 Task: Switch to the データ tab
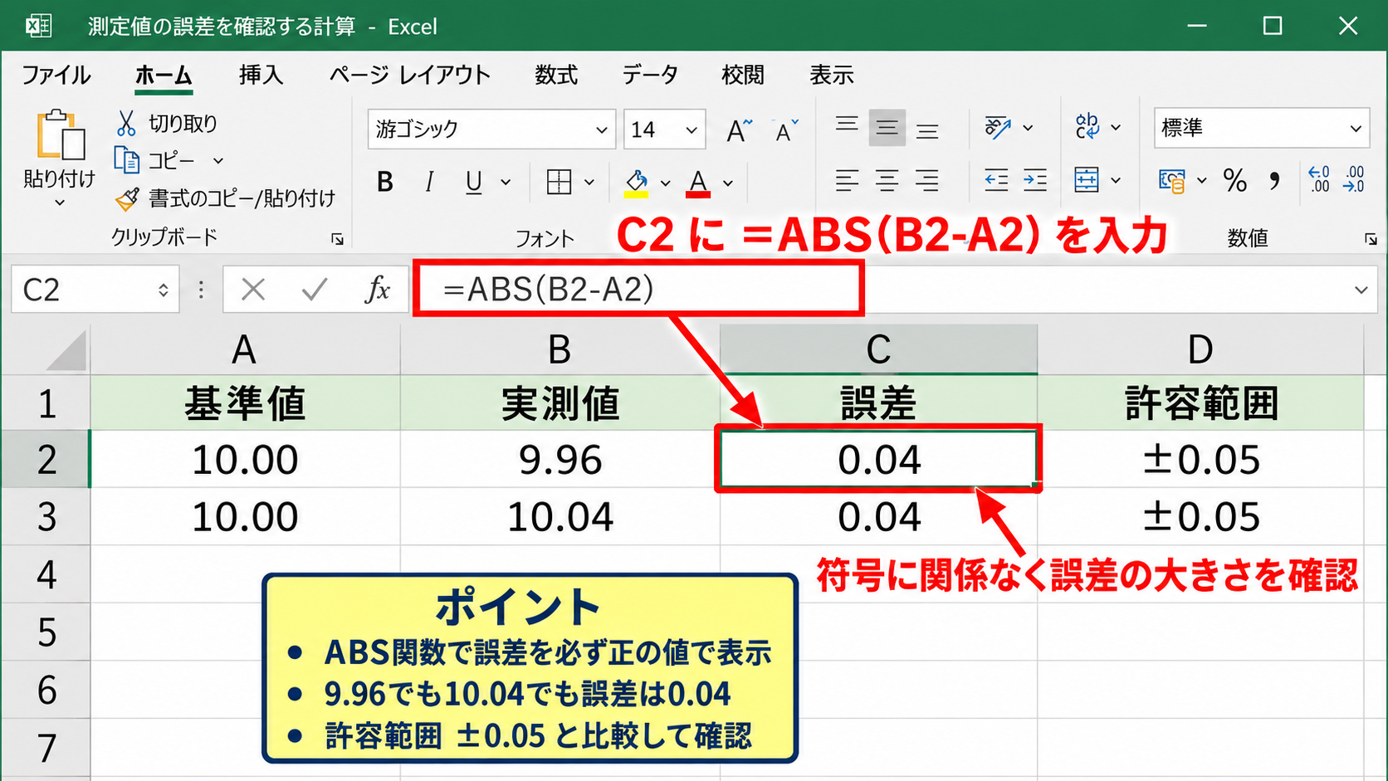tap(650, 75)
